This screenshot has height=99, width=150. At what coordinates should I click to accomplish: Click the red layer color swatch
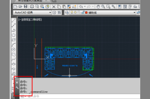86,12
